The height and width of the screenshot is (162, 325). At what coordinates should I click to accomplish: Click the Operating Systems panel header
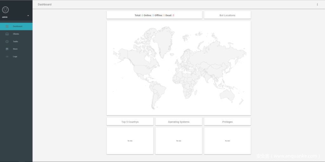(x=179, y=122)
